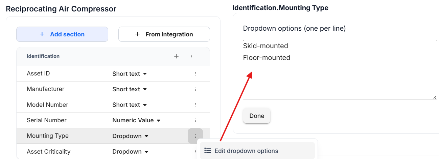Click plus icon in Identification section header
This screenshot has width=439, height=159.
(176, 57)
